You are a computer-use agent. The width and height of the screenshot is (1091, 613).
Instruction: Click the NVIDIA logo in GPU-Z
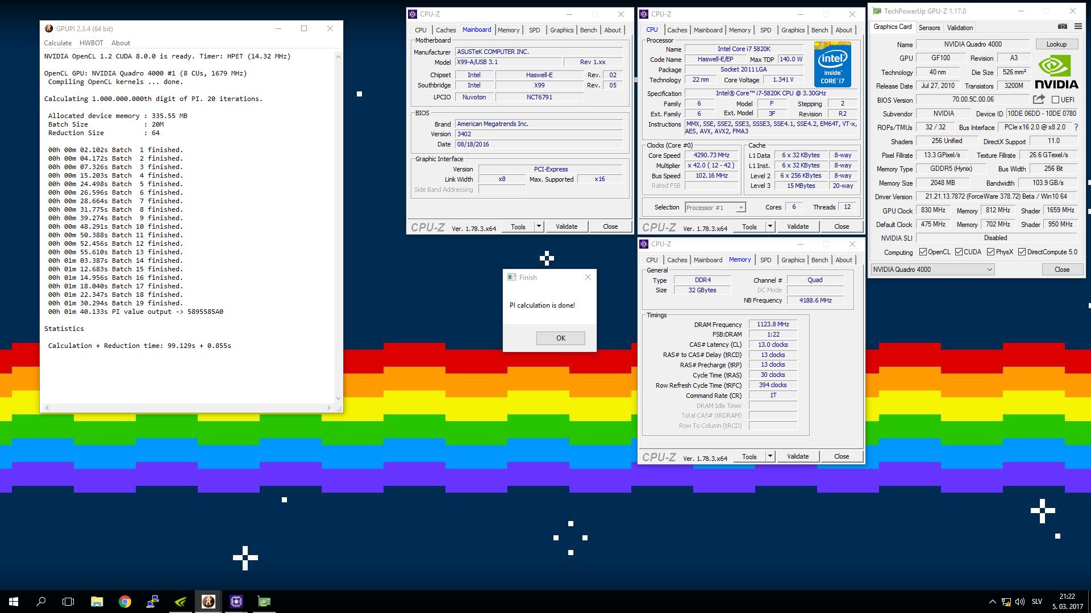click(1056, 73)
